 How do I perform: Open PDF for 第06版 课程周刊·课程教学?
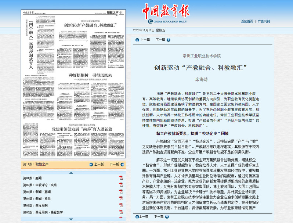(x=121, y=212)
